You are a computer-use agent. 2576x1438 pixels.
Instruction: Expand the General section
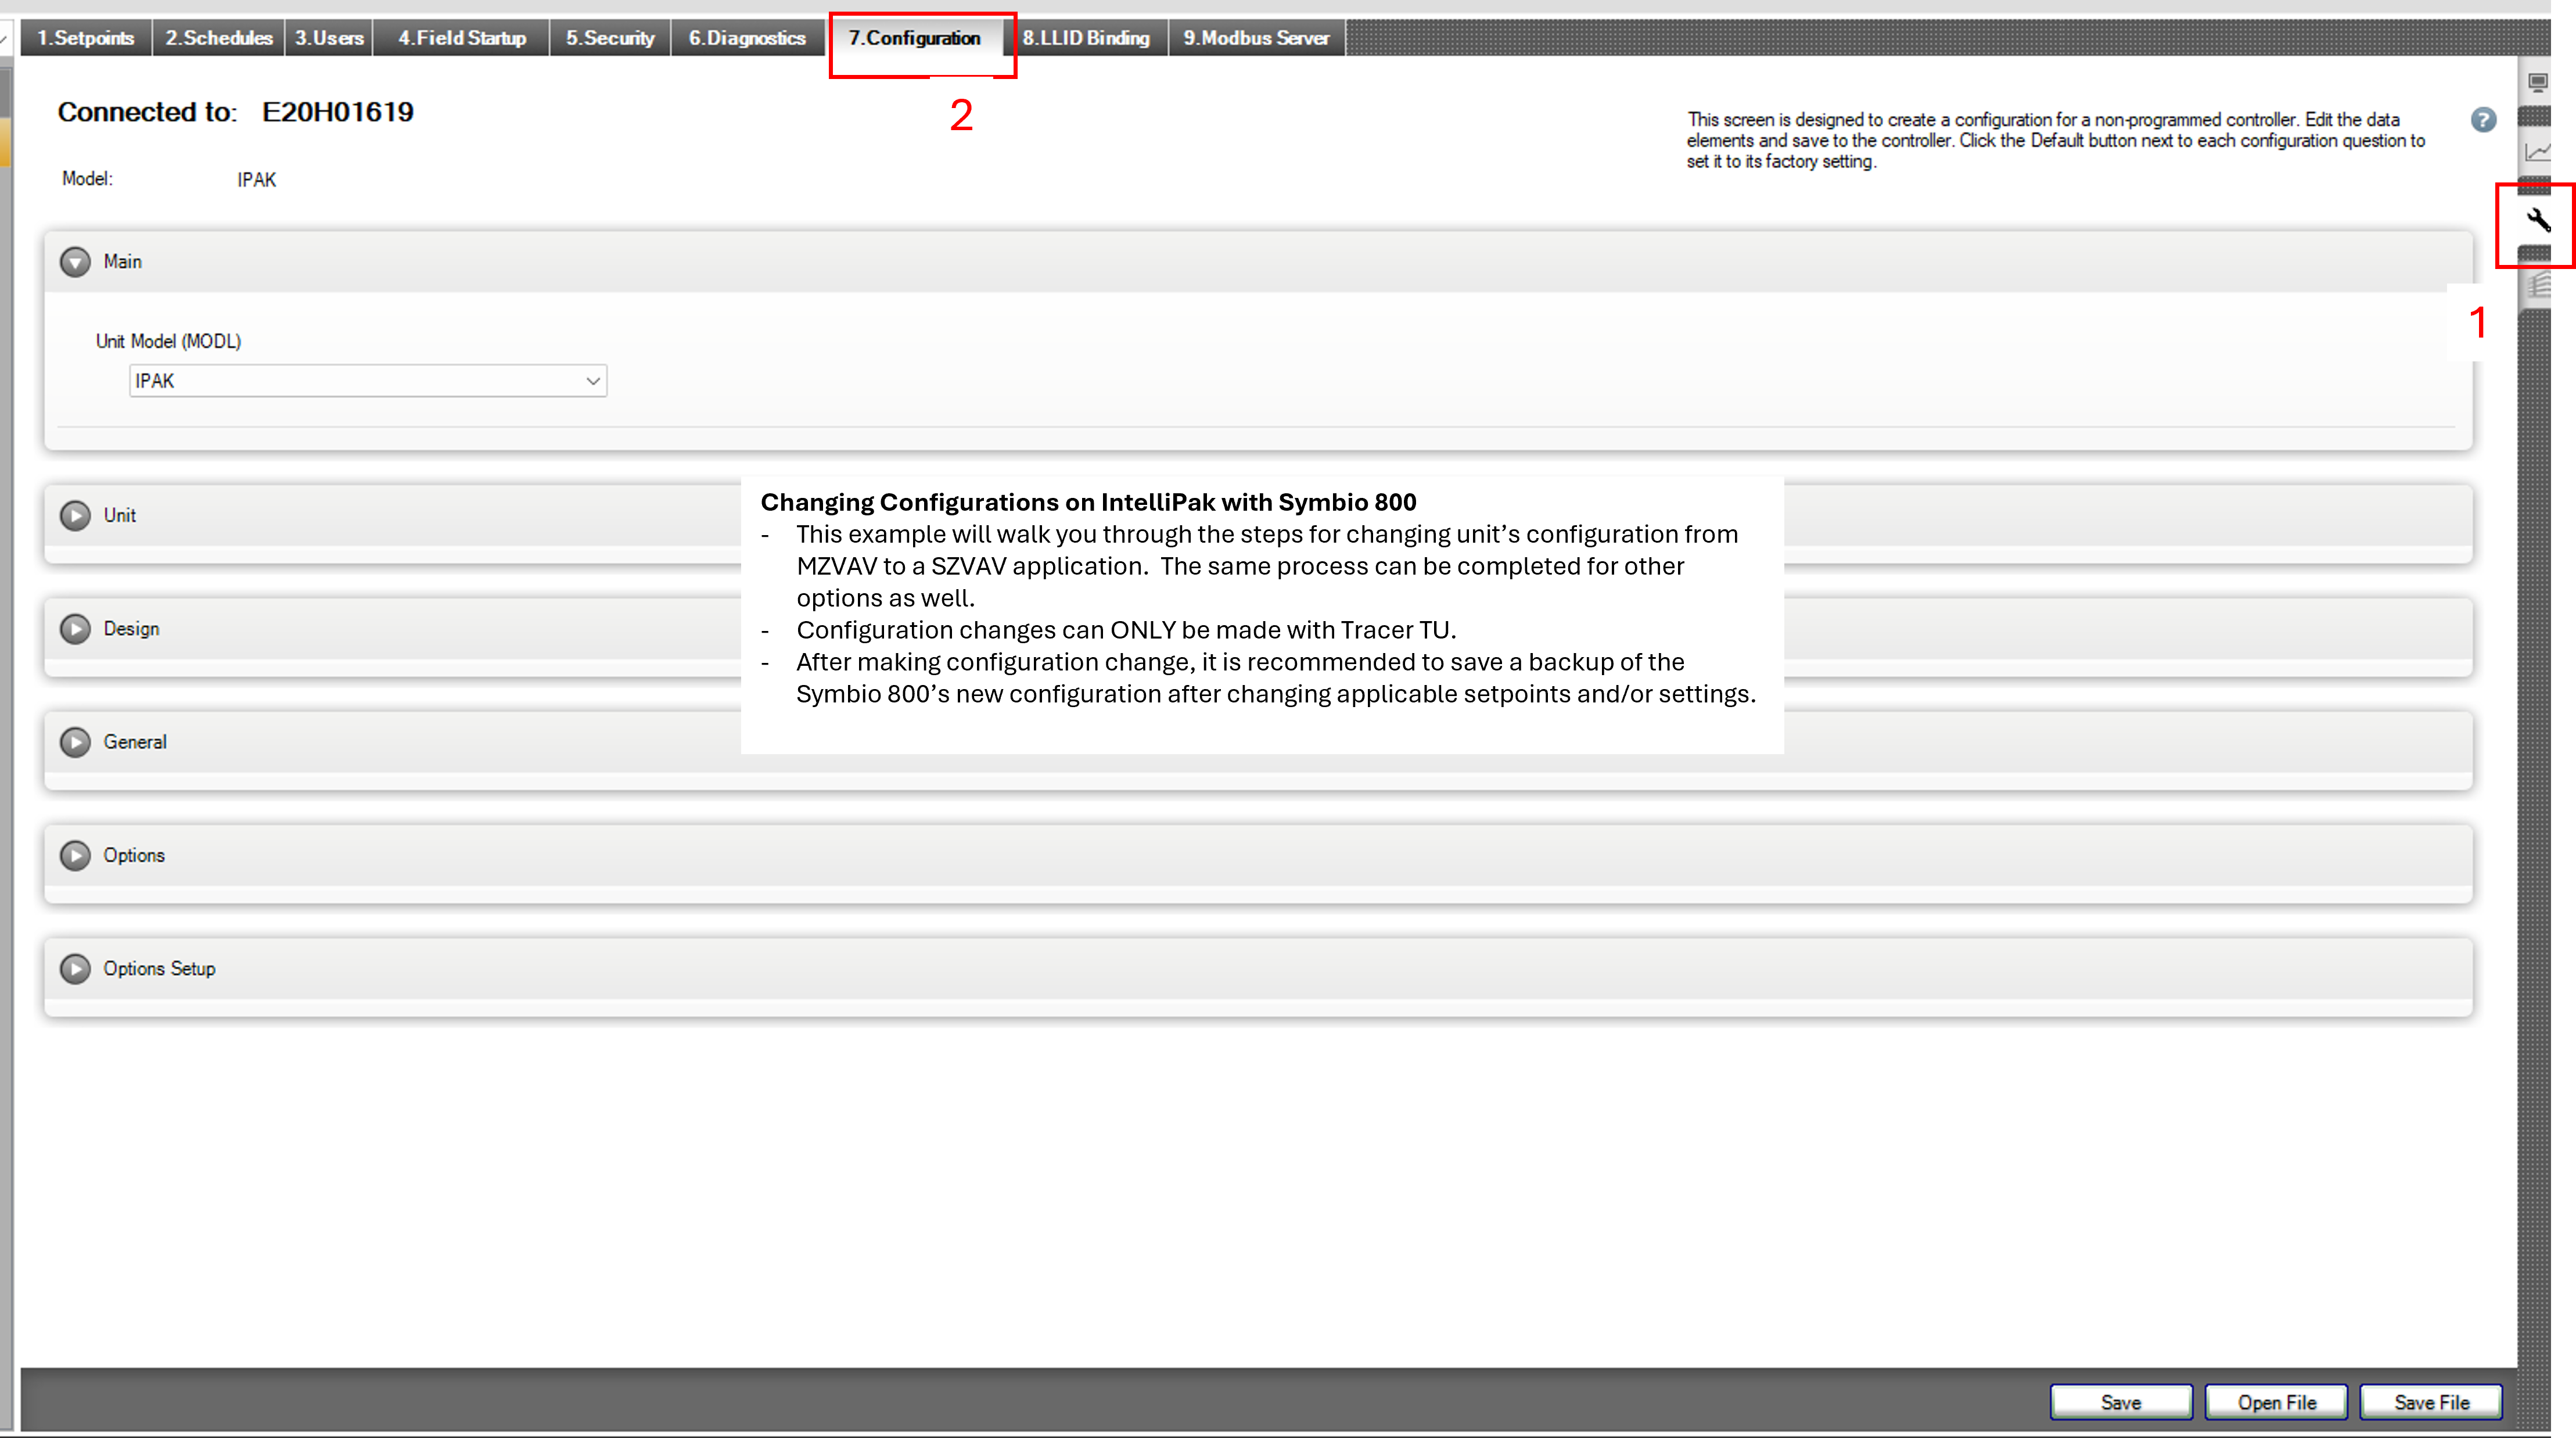point(75,742)
